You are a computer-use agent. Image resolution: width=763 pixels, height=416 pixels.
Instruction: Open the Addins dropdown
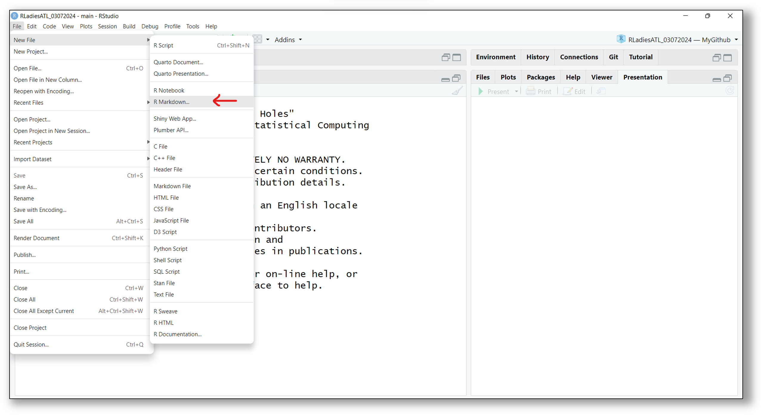coord(288,40)
